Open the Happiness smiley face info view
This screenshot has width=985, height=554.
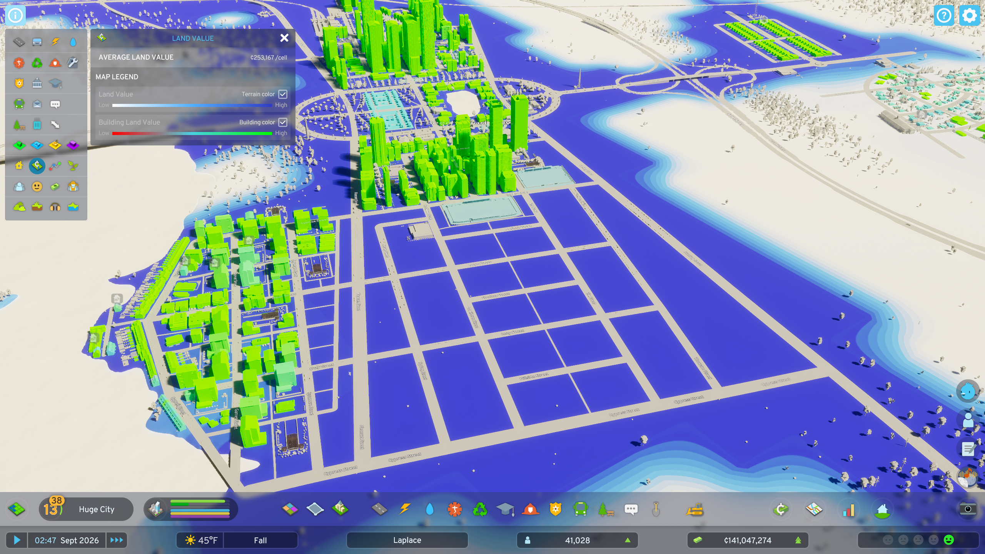click(x=37, y=187)
